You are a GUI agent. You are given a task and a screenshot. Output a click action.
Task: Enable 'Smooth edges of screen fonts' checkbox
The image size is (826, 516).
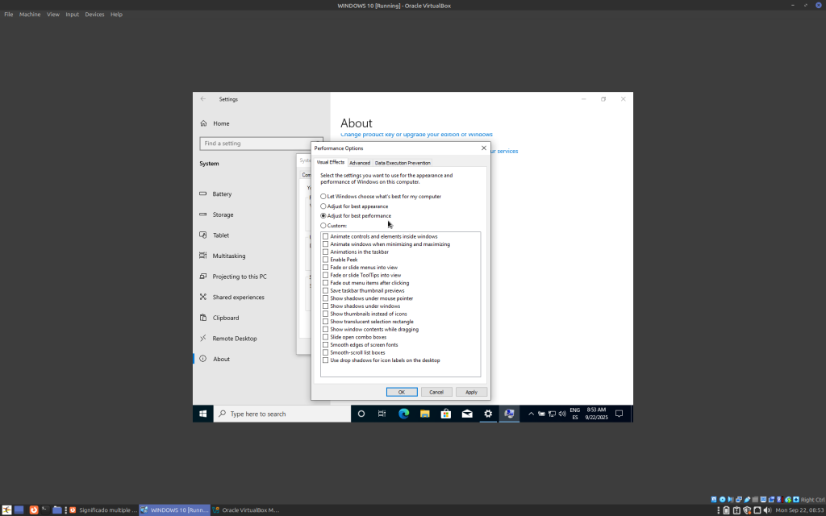pos(326,345)
